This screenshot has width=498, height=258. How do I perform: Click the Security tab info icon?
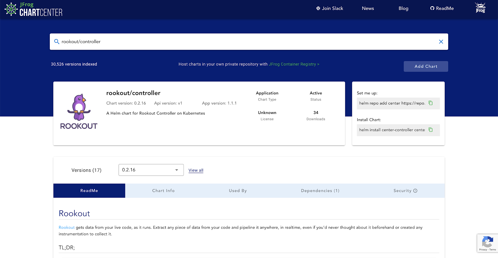(x=415, y=191)
